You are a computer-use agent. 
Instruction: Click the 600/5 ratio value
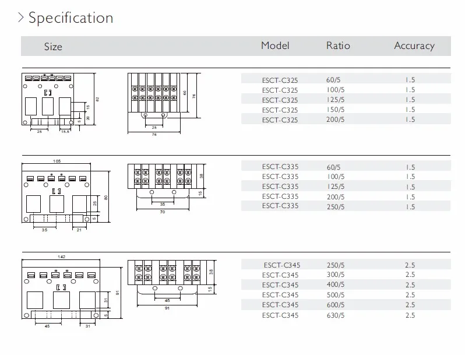pyautogui.click(x=336, y=305)
